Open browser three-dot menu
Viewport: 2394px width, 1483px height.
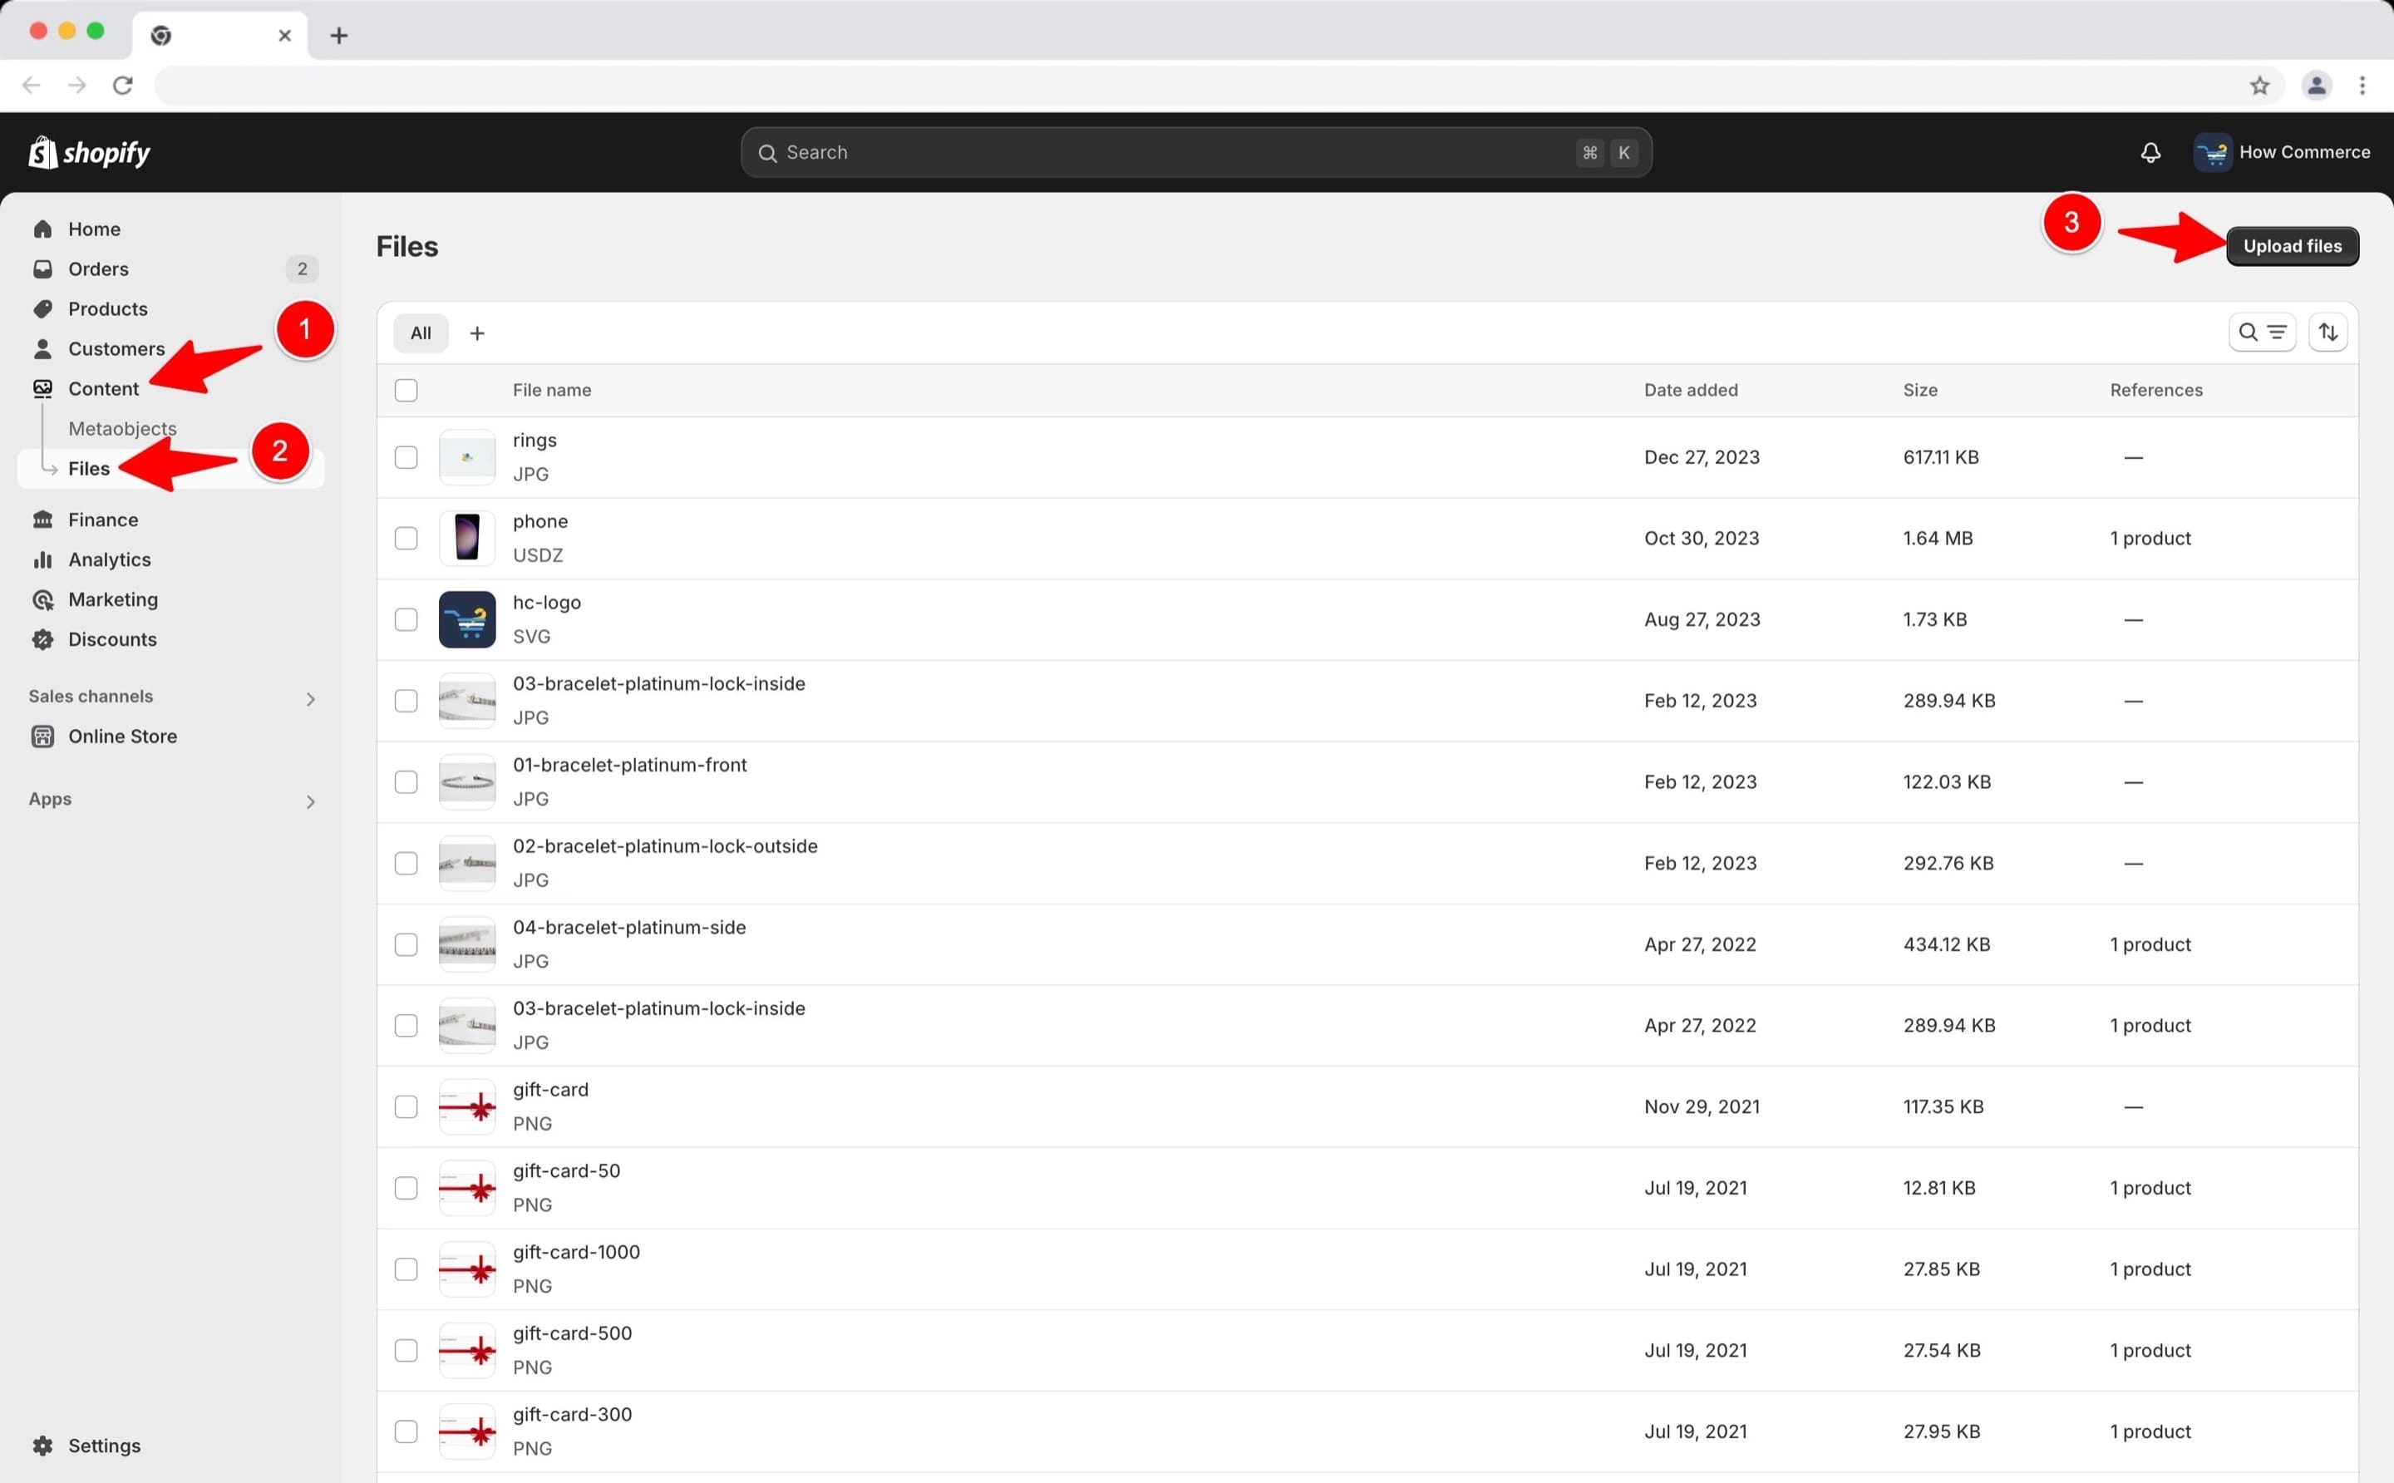pos(2362,86)
